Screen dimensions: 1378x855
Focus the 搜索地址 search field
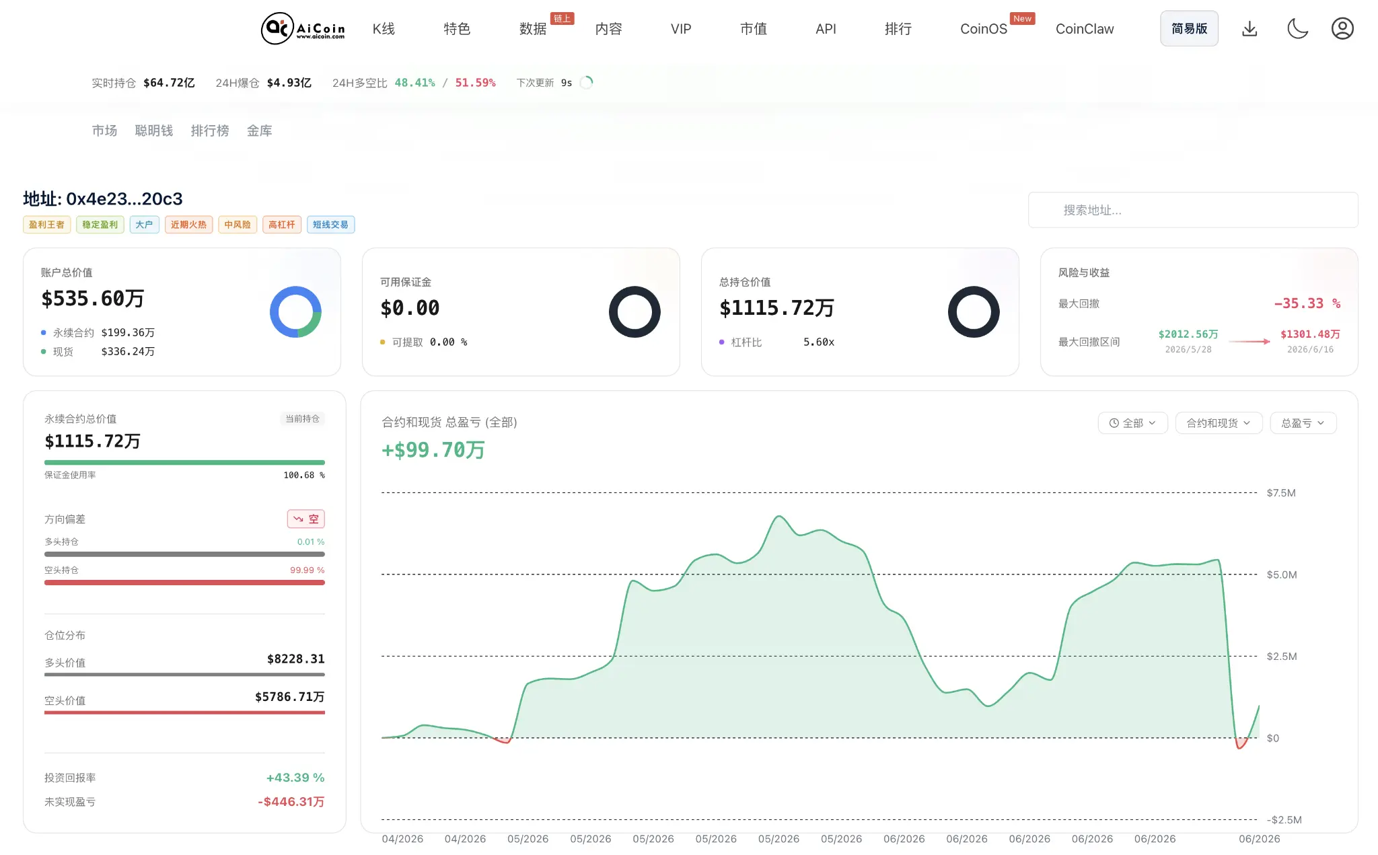[x=1193, y=210]
